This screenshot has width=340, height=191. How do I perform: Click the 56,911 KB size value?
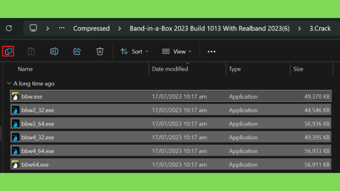click(x=317, y=165)
